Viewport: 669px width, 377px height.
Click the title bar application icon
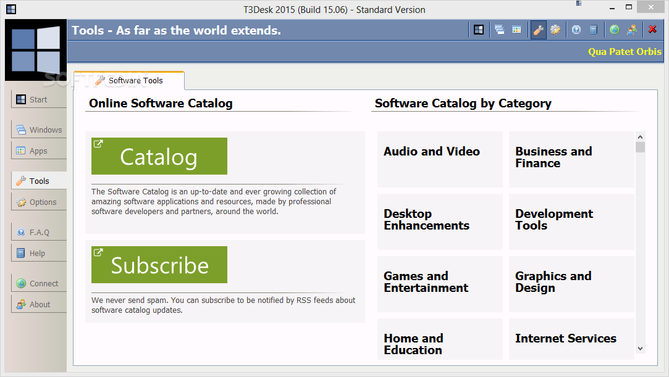pyautogui.click(x=11, y=9)
